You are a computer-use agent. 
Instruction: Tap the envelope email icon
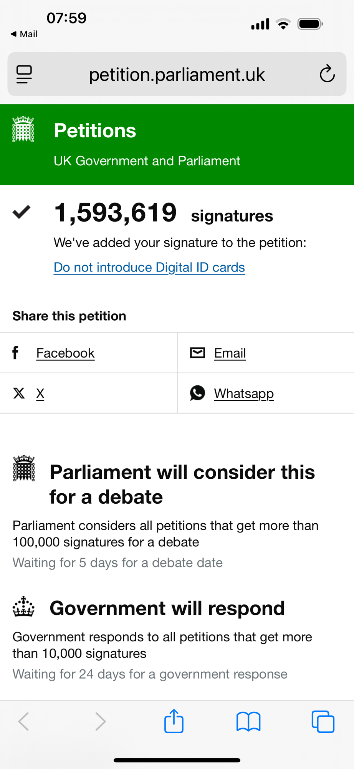(x=197, y=353)
